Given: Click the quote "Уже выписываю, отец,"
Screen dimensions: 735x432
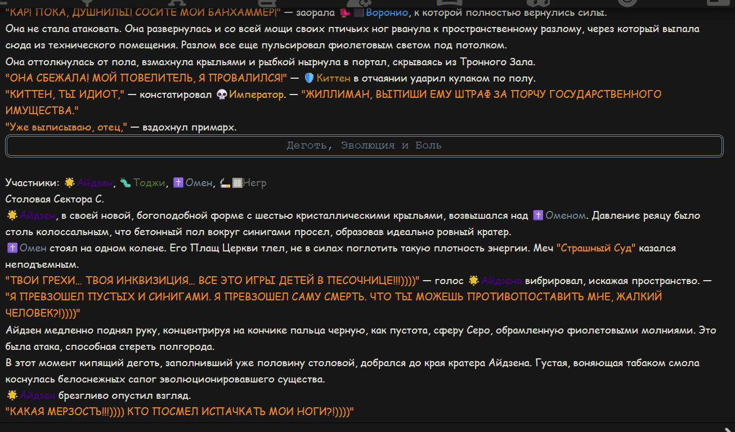Looking at the screenshot, I should point(66,127).
